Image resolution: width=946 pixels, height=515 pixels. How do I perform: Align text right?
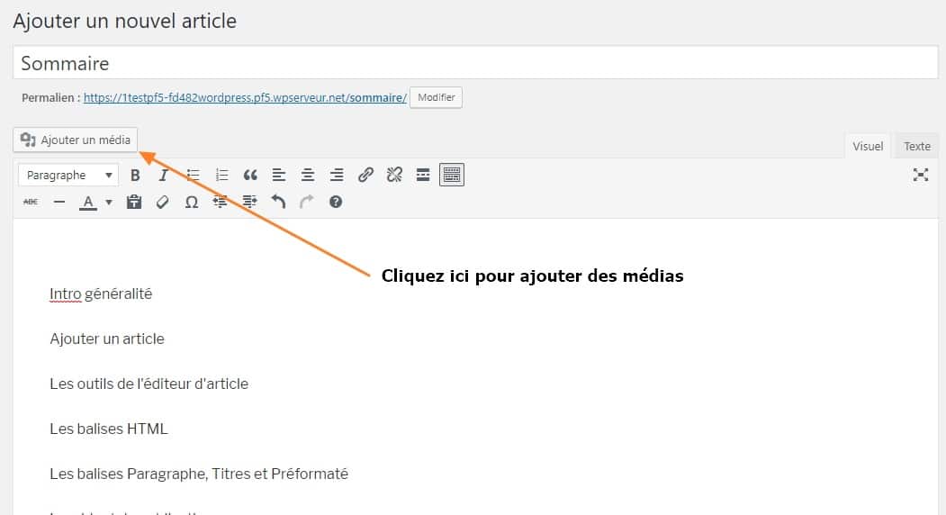[x=337, y=175]
